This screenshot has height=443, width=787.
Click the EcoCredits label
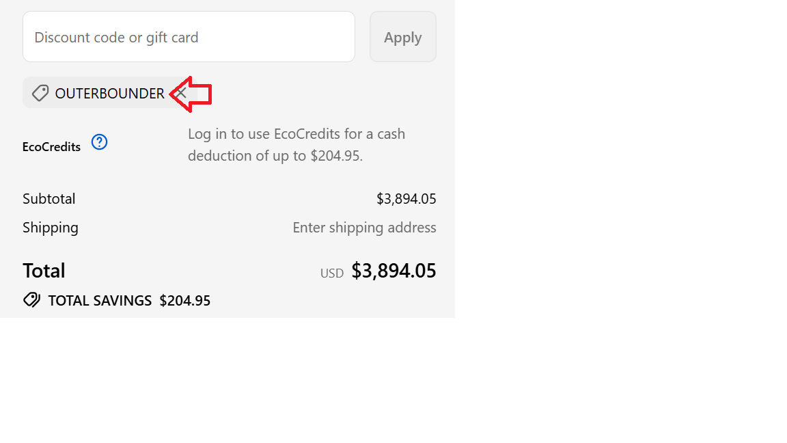click(51, 146)
